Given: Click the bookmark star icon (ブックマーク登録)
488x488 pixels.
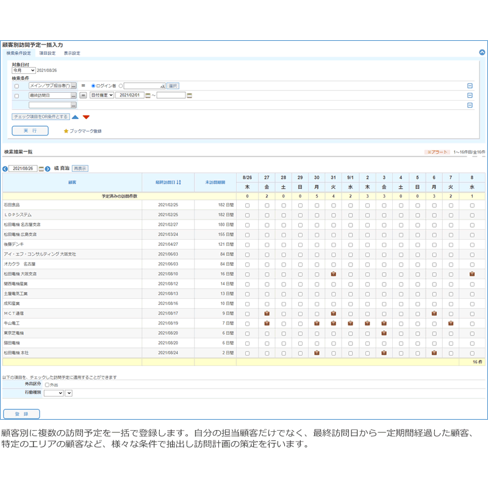Looking at the screenshot, I should click(66, 131).
